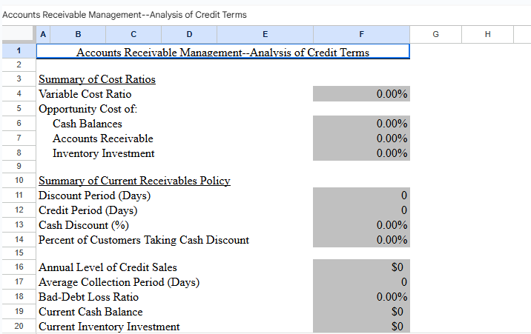Select row 9 header

coord(18,167)
